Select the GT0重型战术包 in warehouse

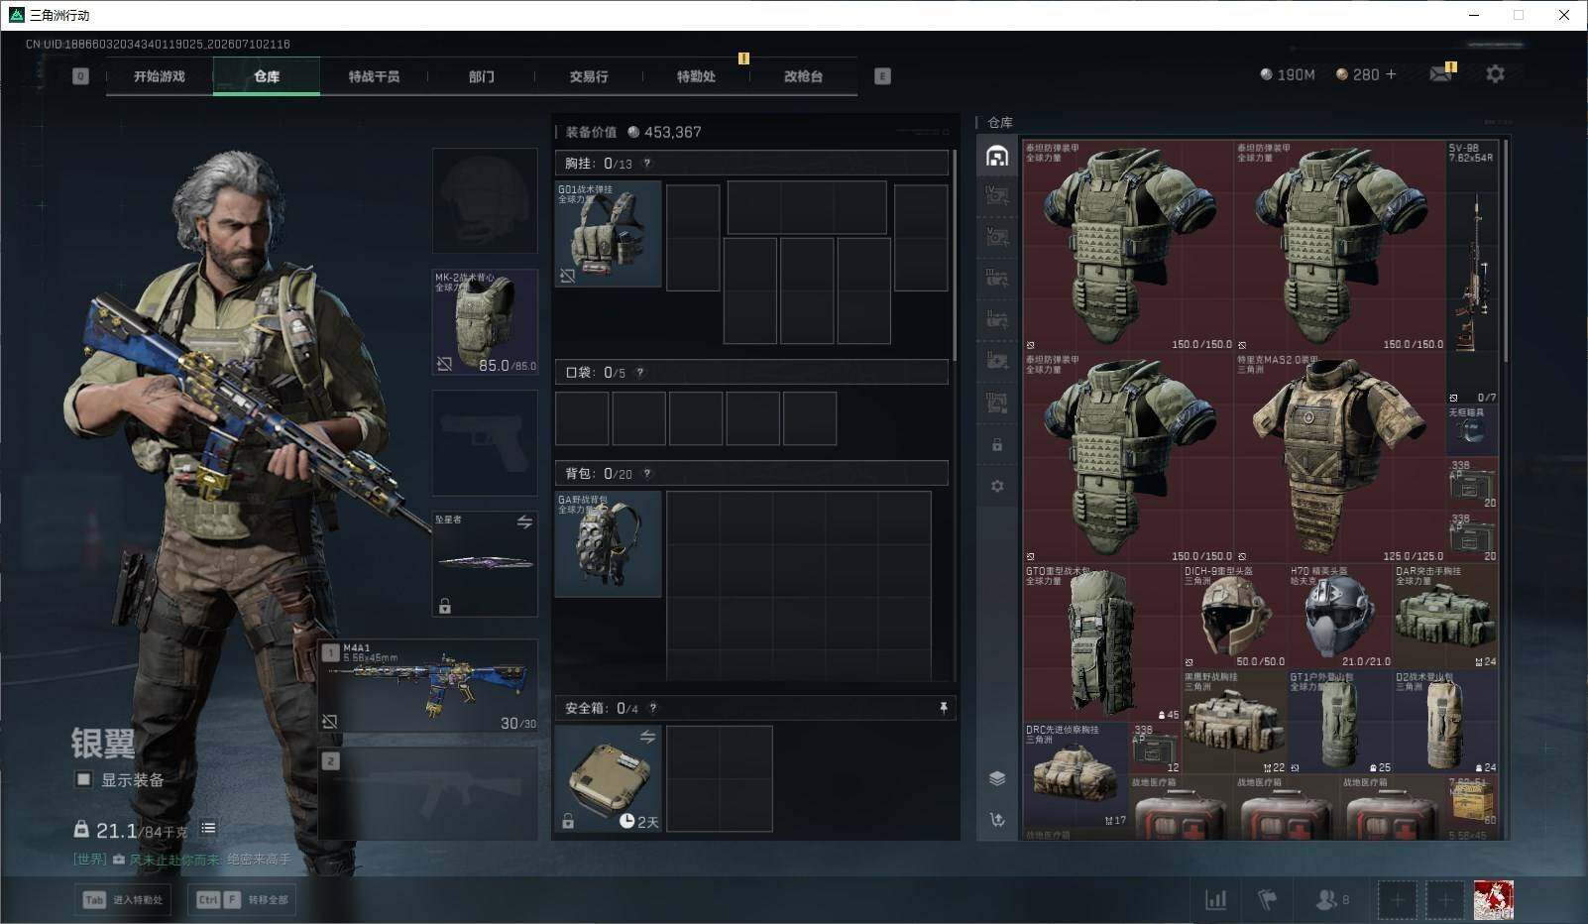1102,642
